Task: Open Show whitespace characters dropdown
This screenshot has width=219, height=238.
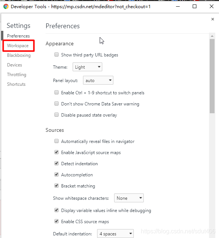Action: pos(129,198)
